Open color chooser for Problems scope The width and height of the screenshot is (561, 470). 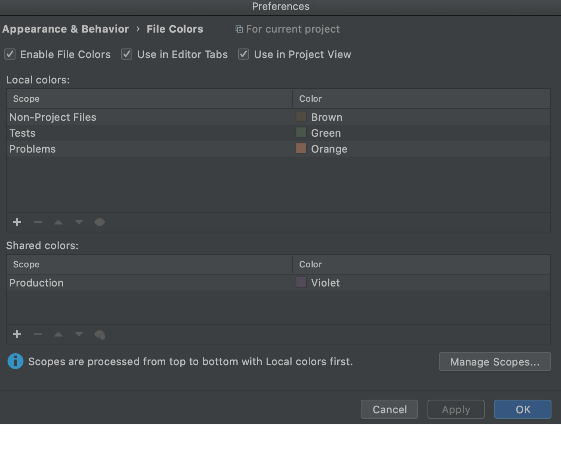(x=301, y=148)
